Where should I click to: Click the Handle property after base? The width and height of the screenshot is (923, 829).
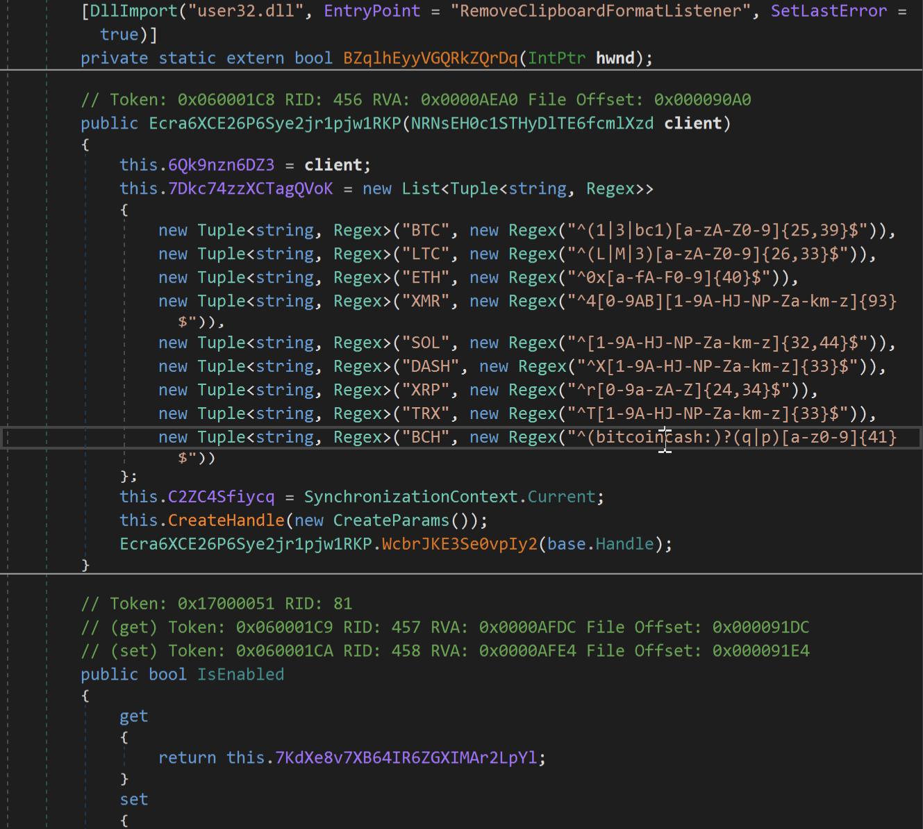click(625, 545)
